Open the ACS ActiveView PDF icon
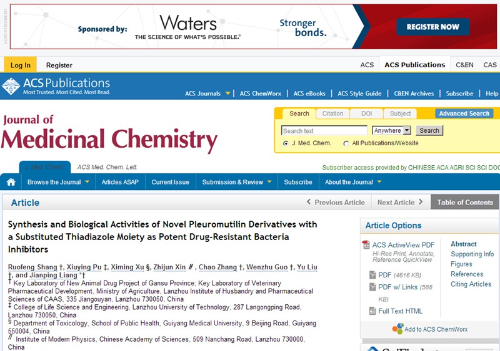This screenshot has width=500, height=351. coord(366,245)
